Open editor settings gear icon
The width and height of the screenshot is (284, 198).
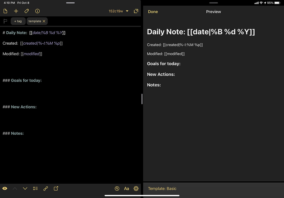136,189
